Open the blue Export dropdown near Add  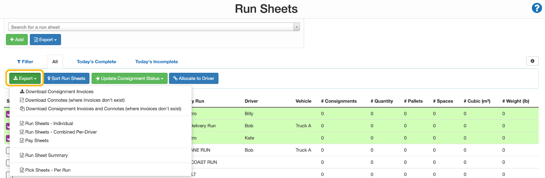click(45, 39)
